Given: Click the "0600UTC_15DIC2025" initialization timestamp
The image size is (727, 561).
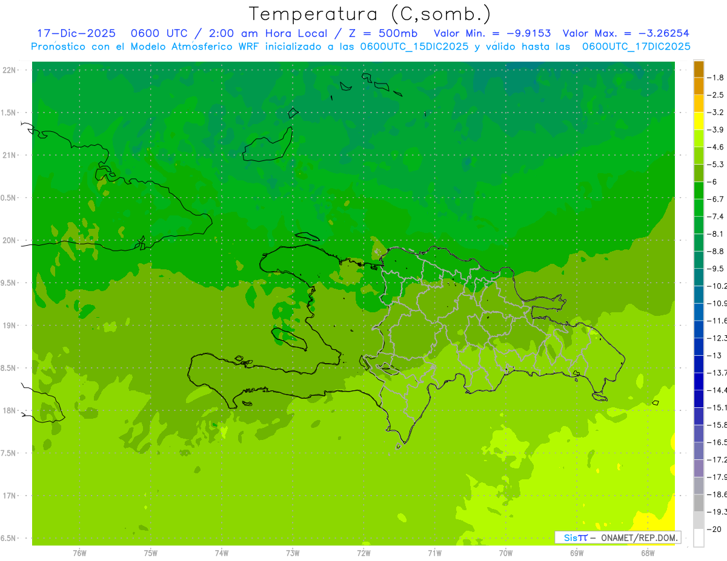Looking at the screenshot, I should click(x=414, y=47).
